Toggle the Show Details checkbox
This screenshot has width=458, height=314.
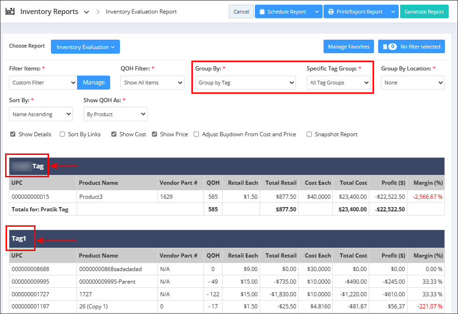[13, 134]
